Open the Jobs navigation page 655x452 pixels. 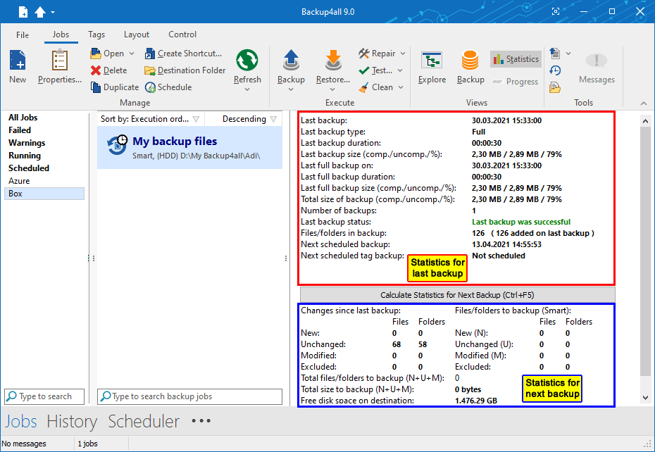[x=21, y=421]
